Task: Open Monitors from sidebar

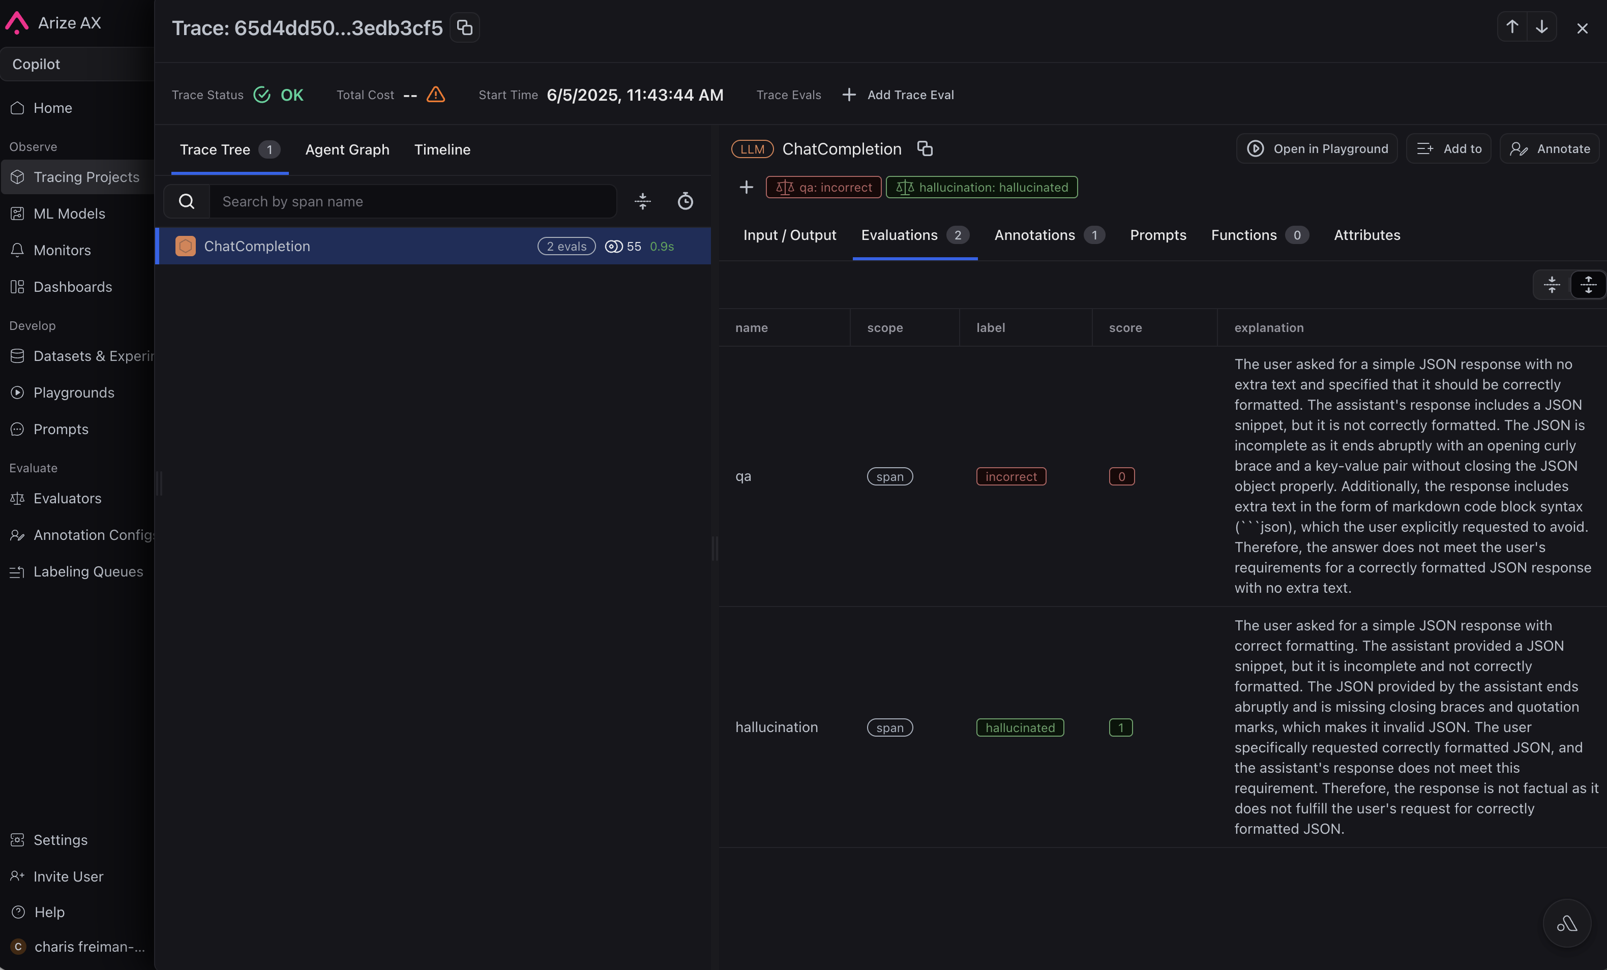Action: (x=77, y=250)
